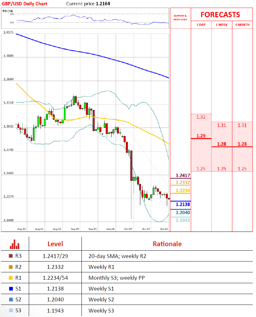
Task: Select the 1 MONTH forecast column header
Action: tap(242, 25)
